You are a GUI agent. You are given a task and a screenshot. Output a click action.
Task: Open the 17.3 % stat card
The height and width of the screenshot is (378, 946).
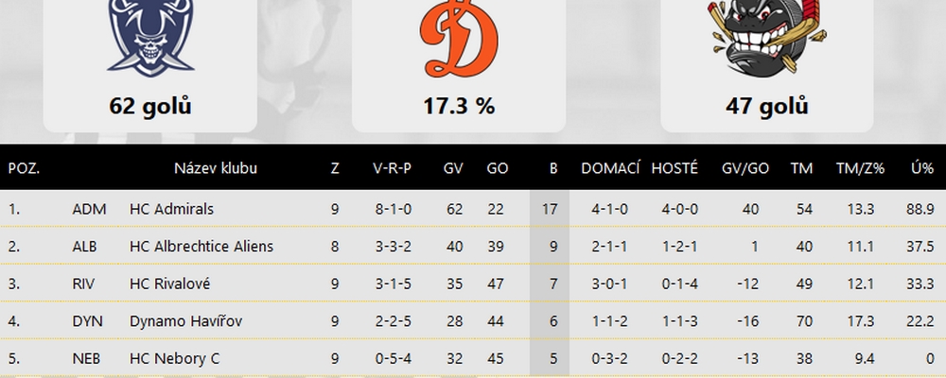(459, 65)
